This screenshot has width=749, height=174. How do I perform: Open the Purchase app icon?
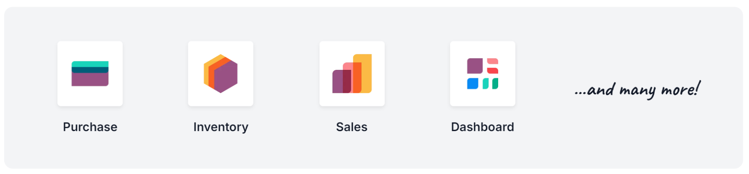coord(90,73)
